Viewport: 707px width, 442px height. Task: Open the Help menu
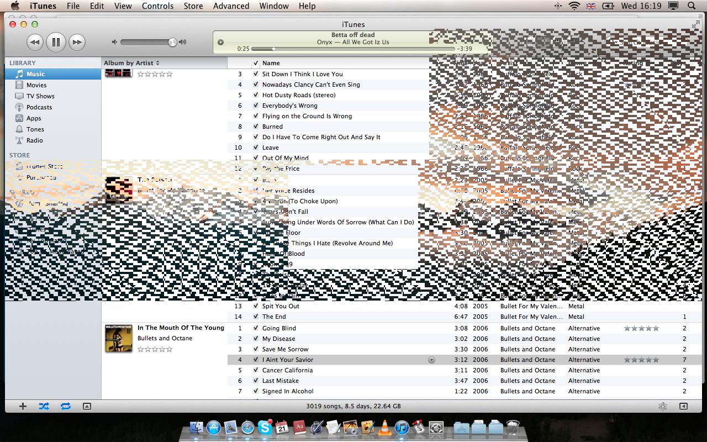(307, 6)
